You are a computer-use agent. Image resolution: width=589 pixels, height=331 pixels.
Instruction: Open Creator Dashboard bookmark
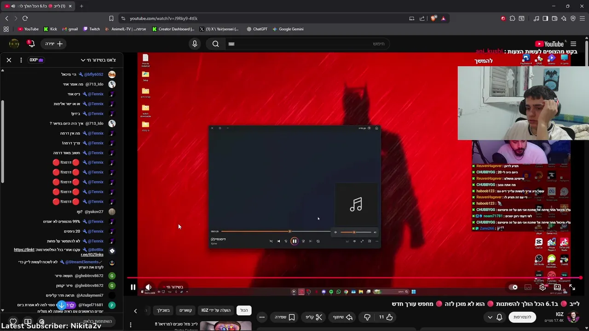click(x=173, y=29)
